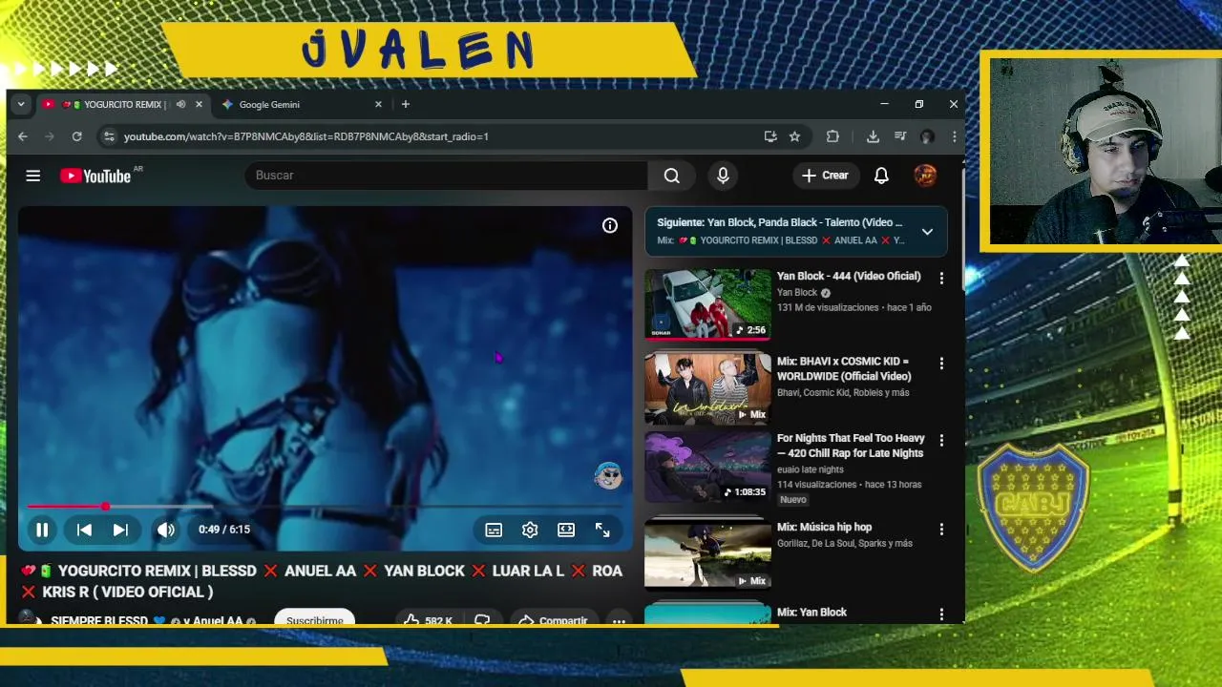This screenshot has width=1222, height=687.
Task: Open the notifications bell
Action: (881, 176)
